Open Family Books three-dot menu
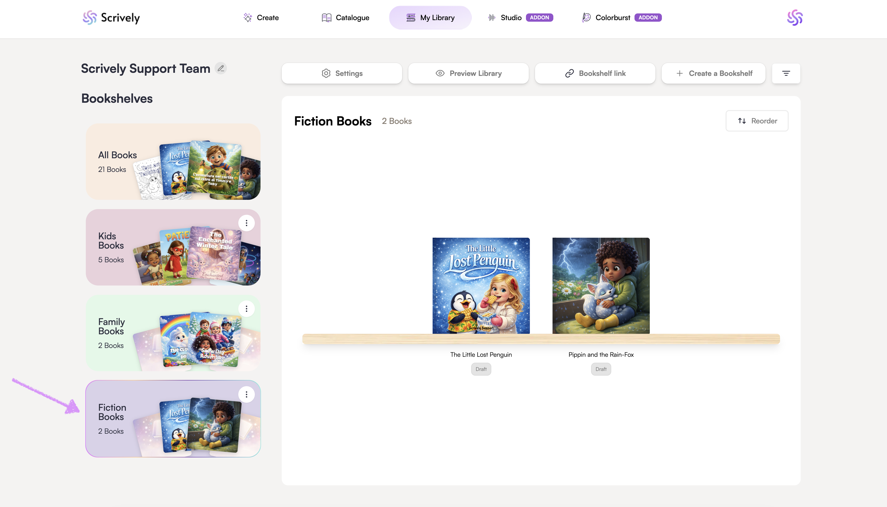This screenshot has height=507, width=887. tap(246, 309)
